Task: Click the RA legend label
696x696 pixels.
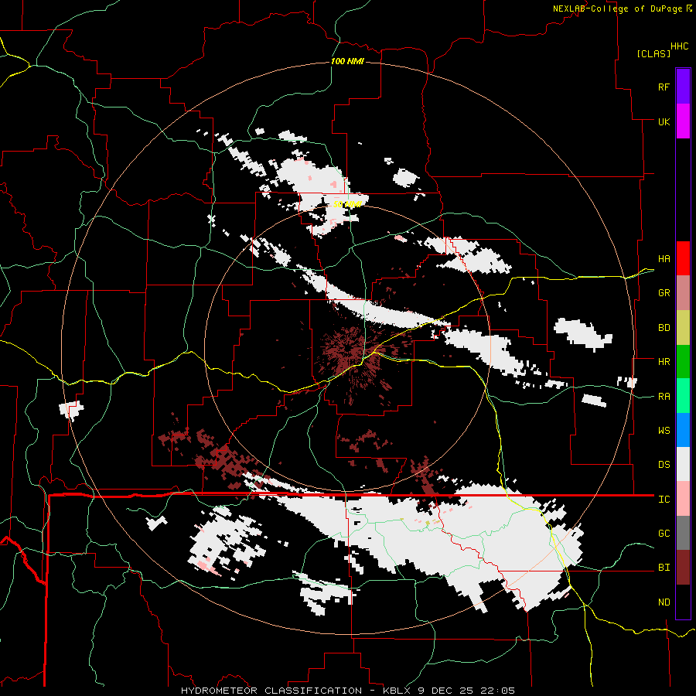Action: click(x=664, y=397)
